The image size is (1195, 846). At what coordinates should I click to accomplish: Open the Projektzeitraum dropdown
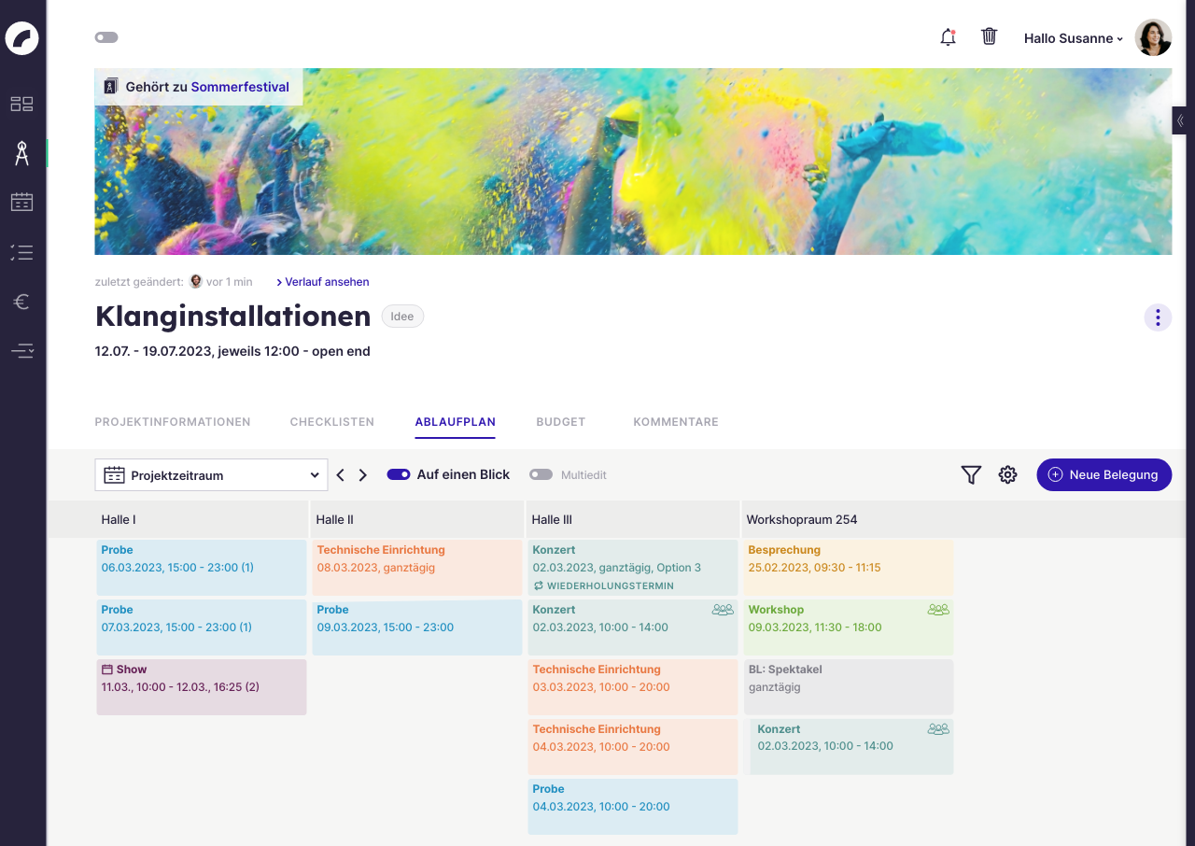211,475
